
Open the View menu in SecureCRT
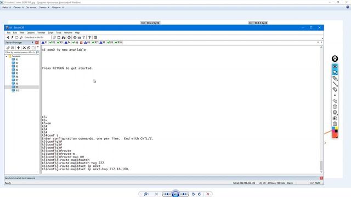22,33
